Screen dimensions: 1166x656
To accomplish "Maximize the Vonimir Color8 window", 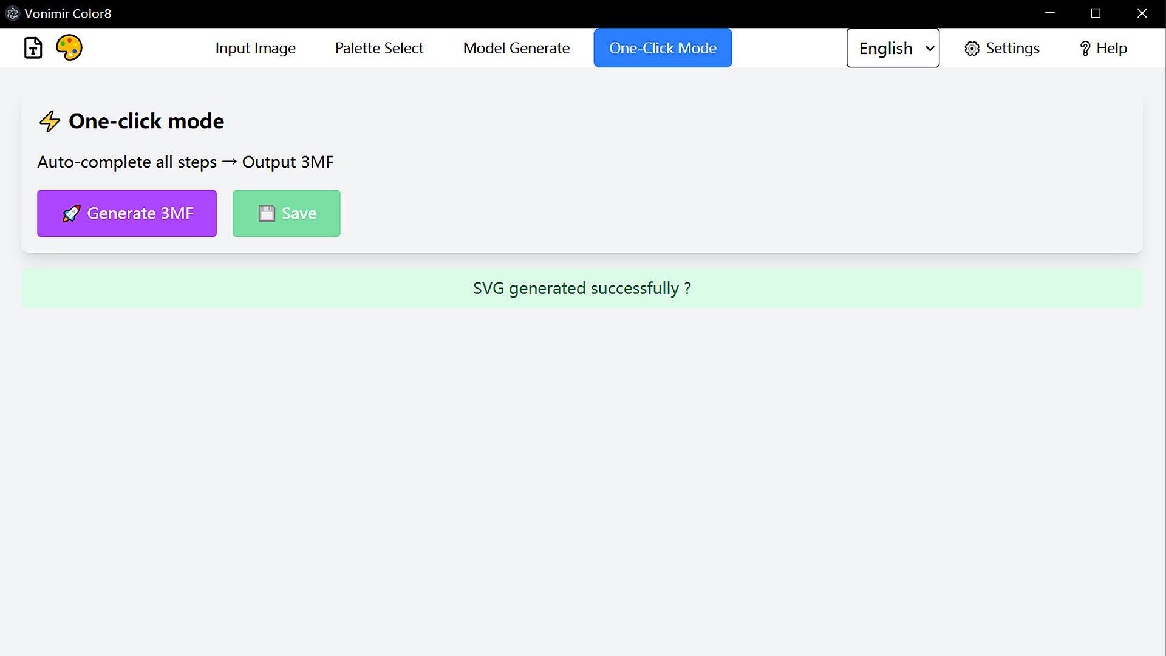I will pyautogui.click(x=1096, y=13).
